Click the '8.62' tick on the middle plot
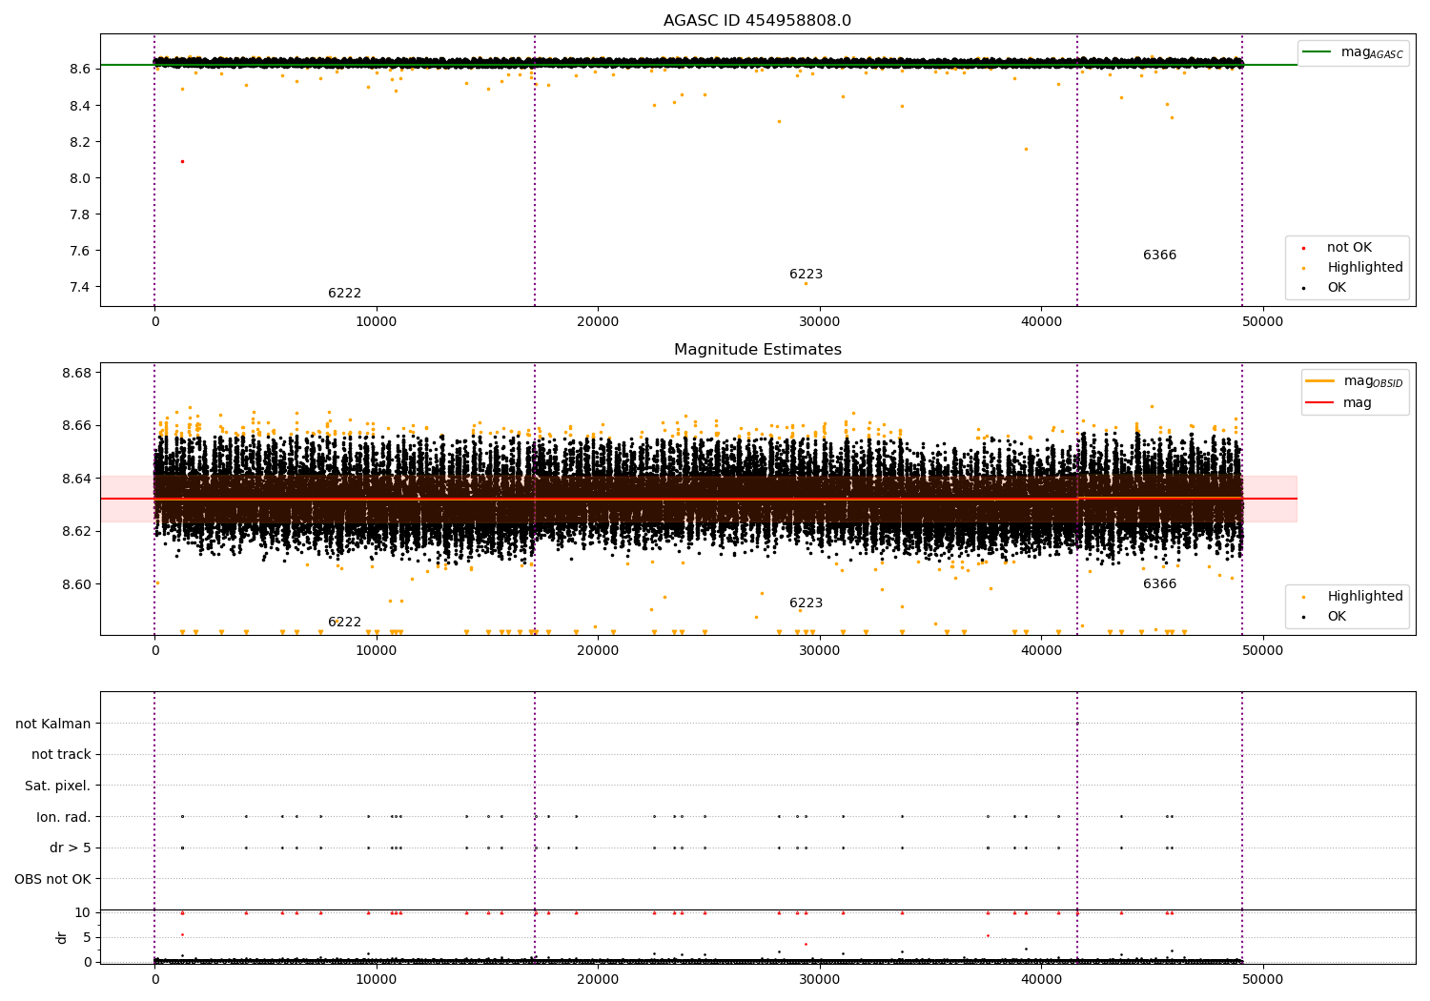Screen dimensions: 1430x1001 76,531
